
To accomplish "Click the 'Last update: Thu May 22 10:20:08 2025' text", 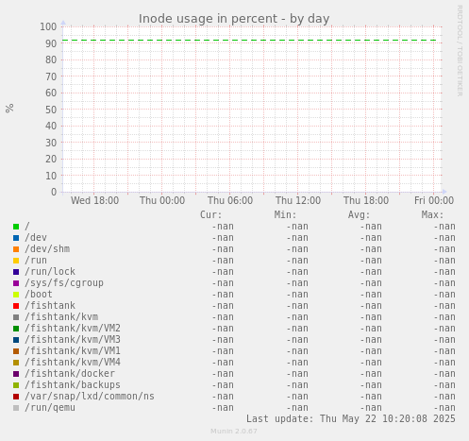I will pyautogui.click(x=351, y=419).
